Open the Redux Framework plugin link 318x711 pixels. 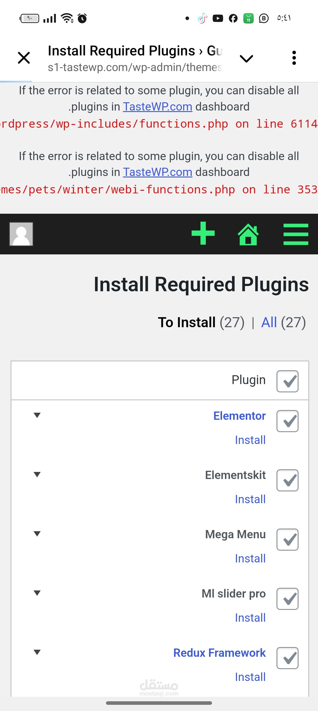(219, 653)
